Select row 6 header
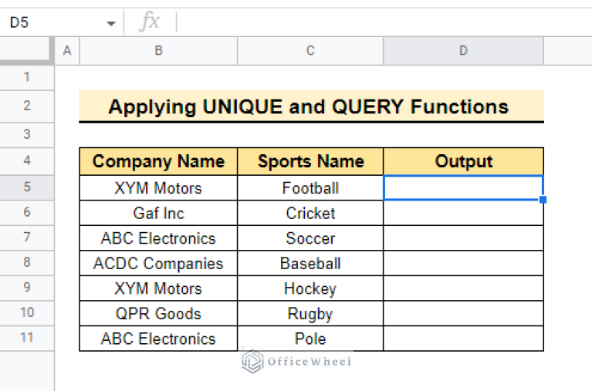The height and width of the screenshot is (391, 592). point(26,213)
